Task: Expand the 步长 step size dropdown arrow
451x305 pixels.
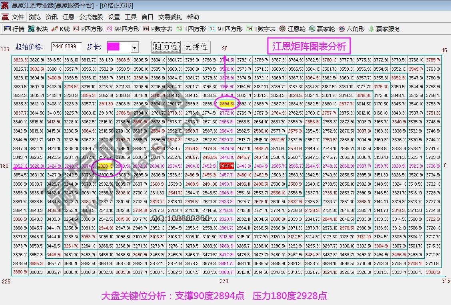Action: [x=134, y=48]
